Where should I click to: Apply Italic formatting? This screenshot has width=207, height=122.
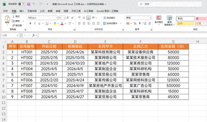(x=35, y=24)
